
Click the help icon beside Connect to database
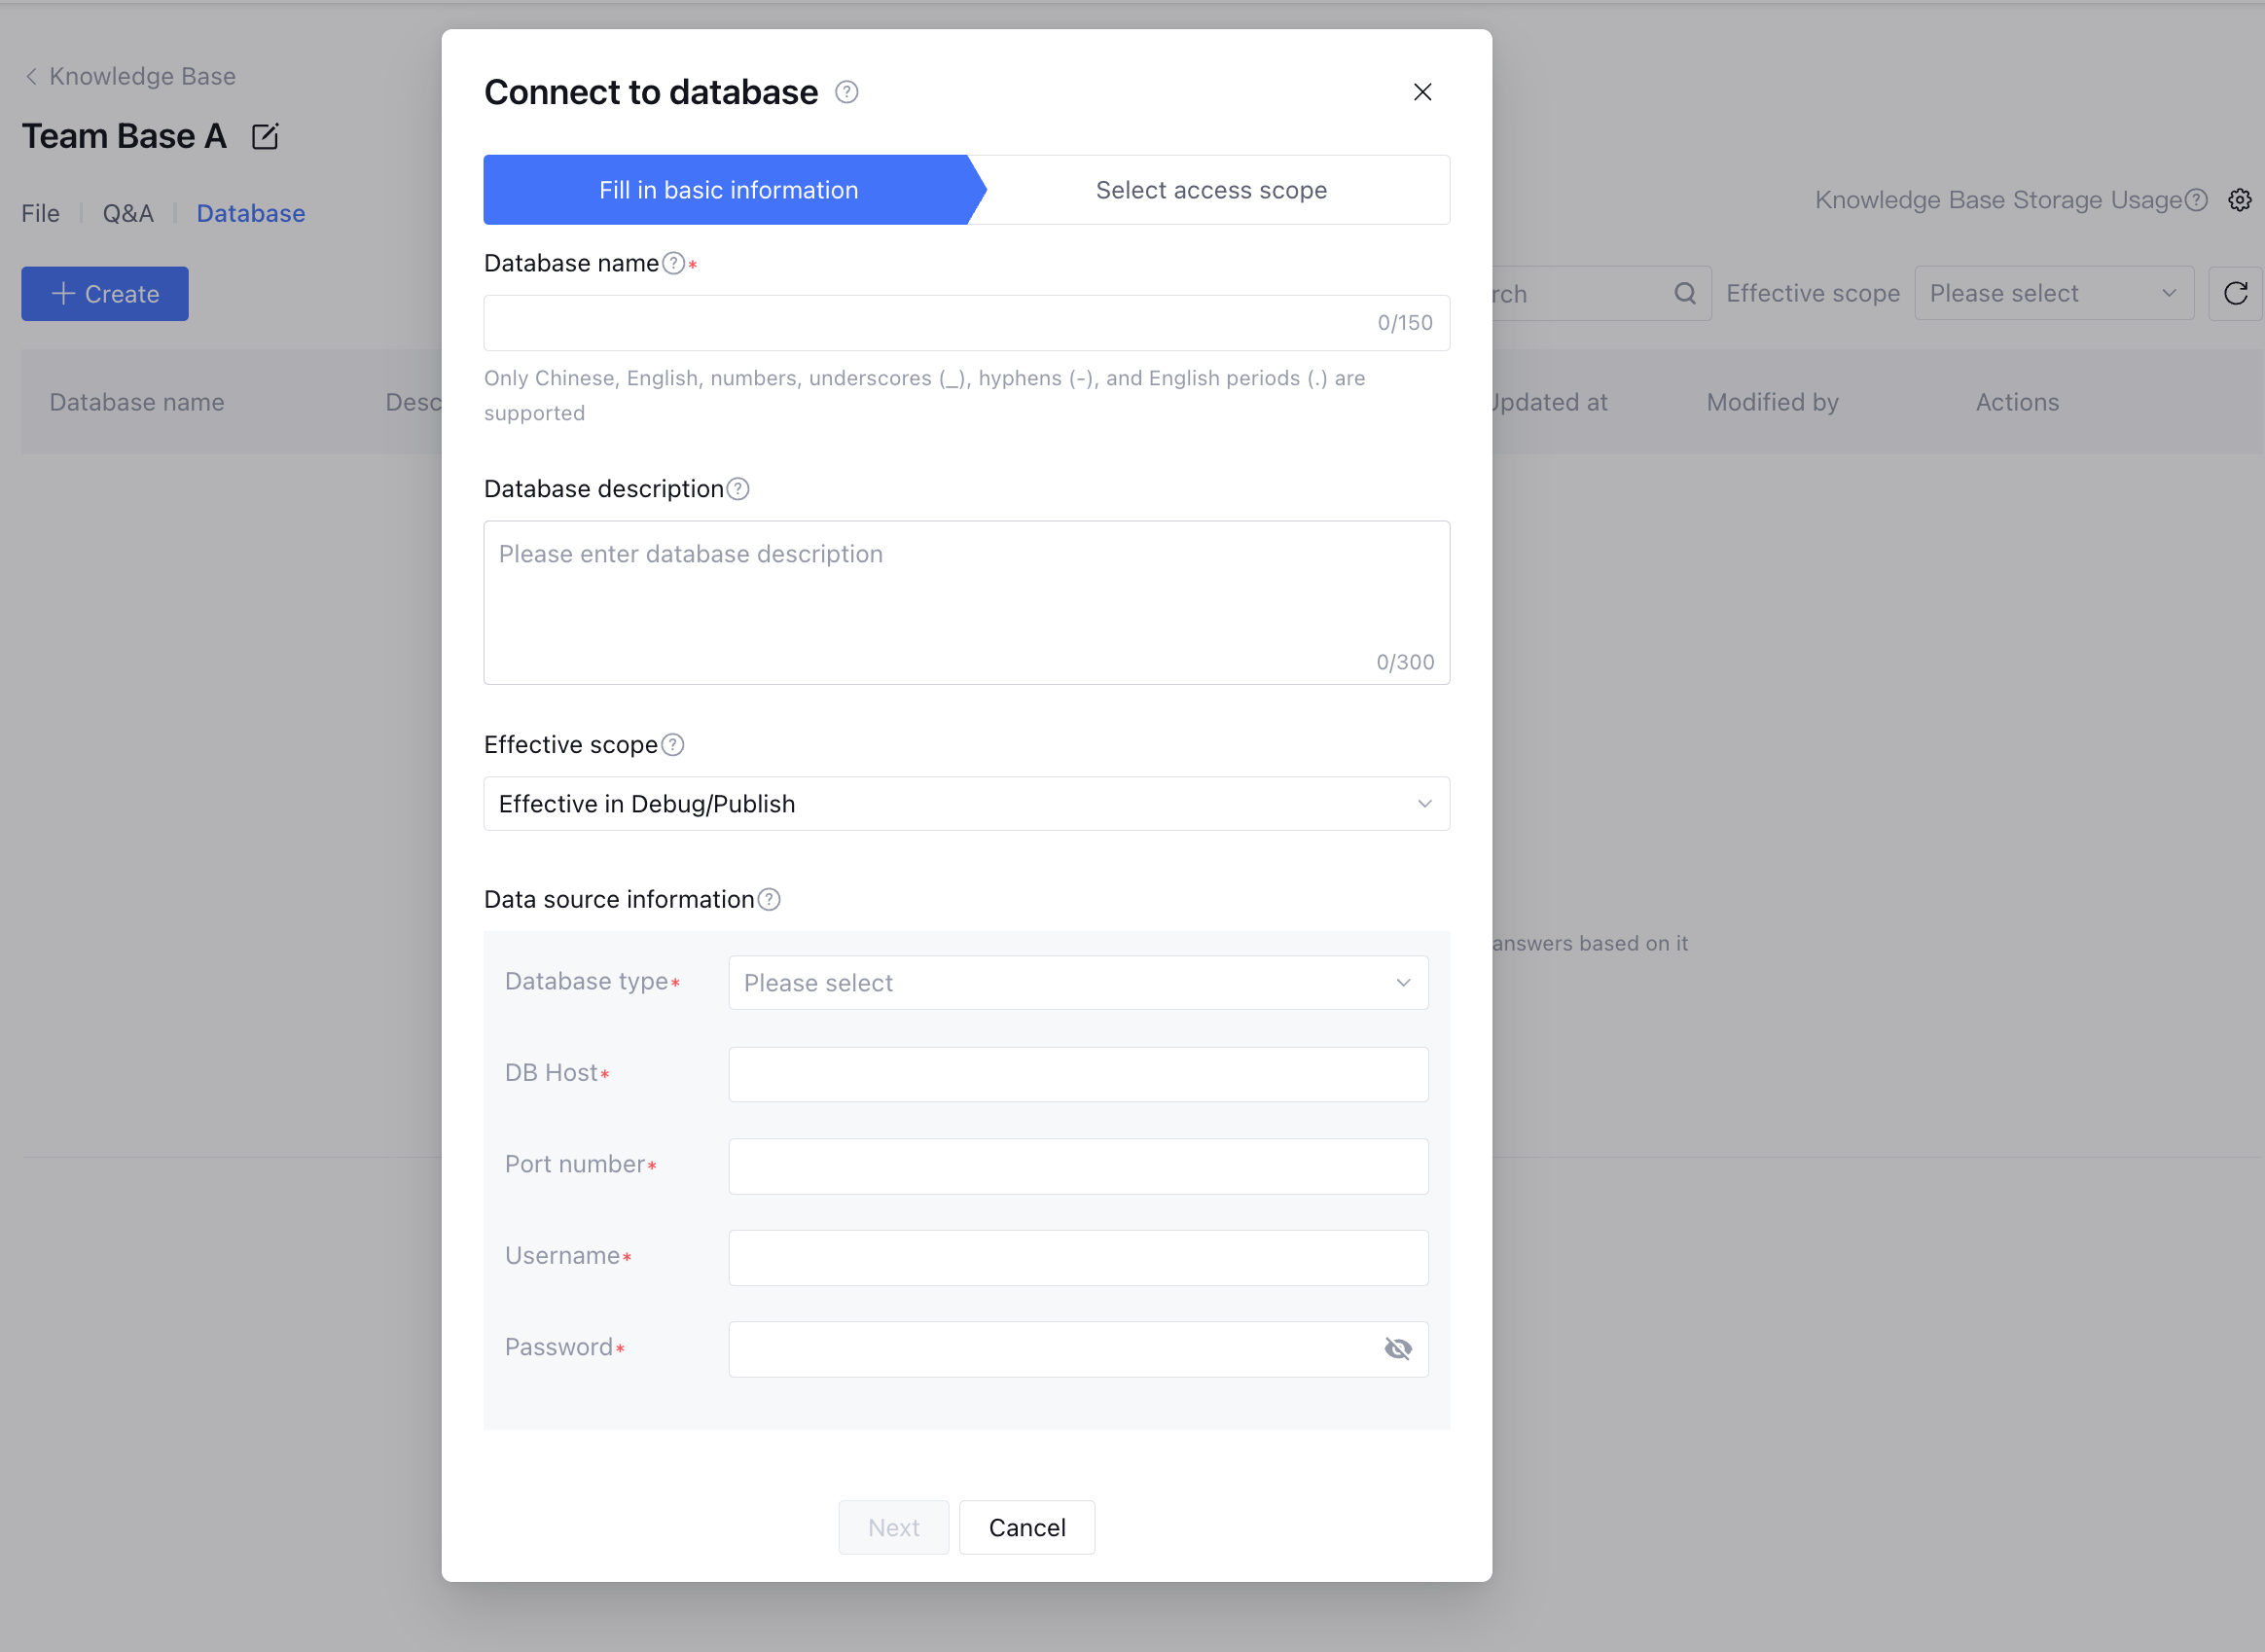click(846, 92)
